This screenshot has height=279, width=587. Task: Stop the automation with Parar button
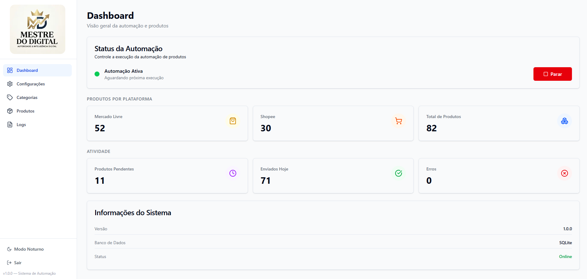coord(552,74)
